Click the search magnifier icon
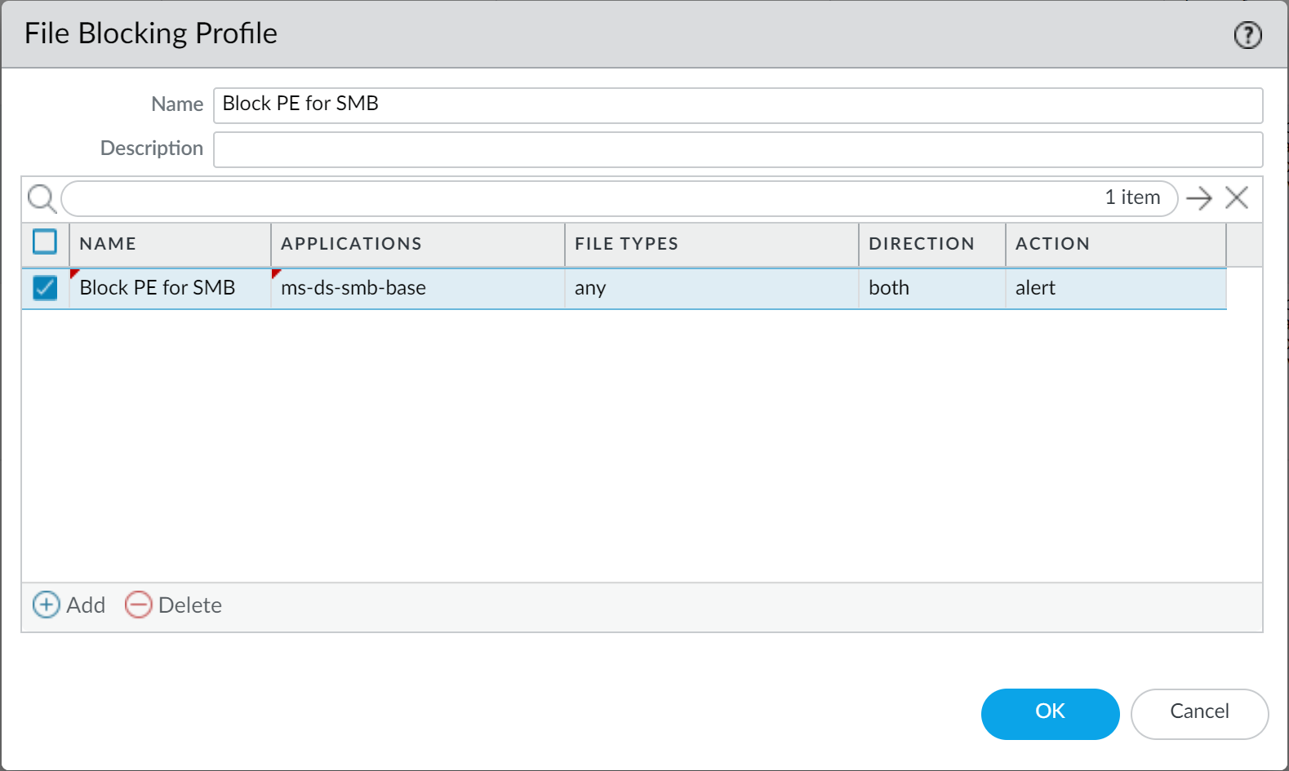 (42, 198)
